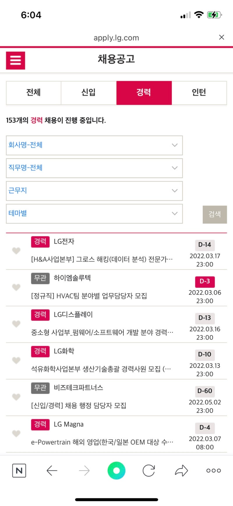
Task: Reload the page with the refresh icon
Action: [x=149, y=471]
